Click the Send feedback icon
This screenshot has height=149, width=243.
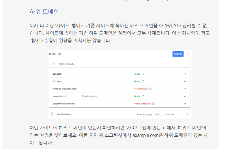[x=53, y=114]
